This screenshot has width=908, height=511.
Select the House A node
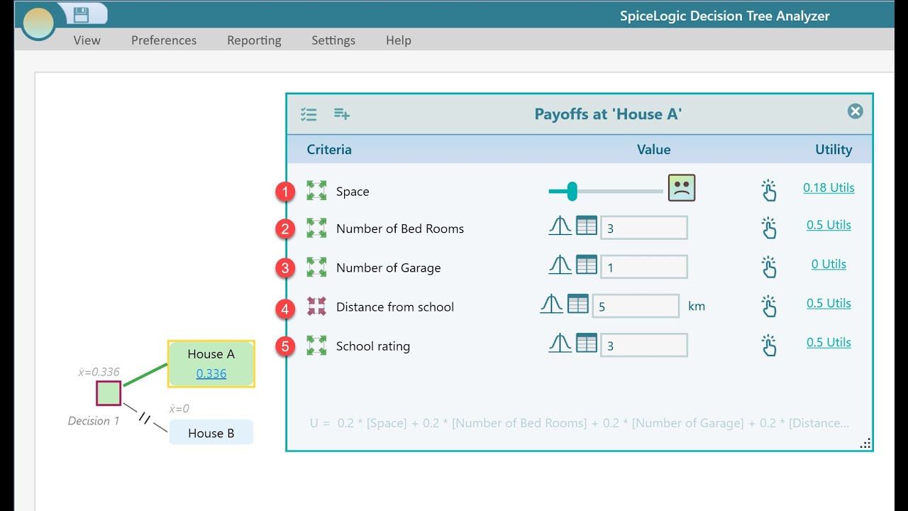[211, 363]
